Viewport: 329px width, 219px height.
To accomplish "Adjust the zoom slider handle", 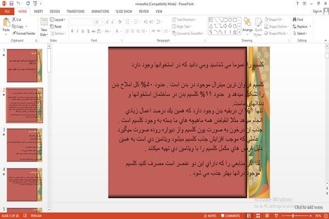I will click(293, 216).
